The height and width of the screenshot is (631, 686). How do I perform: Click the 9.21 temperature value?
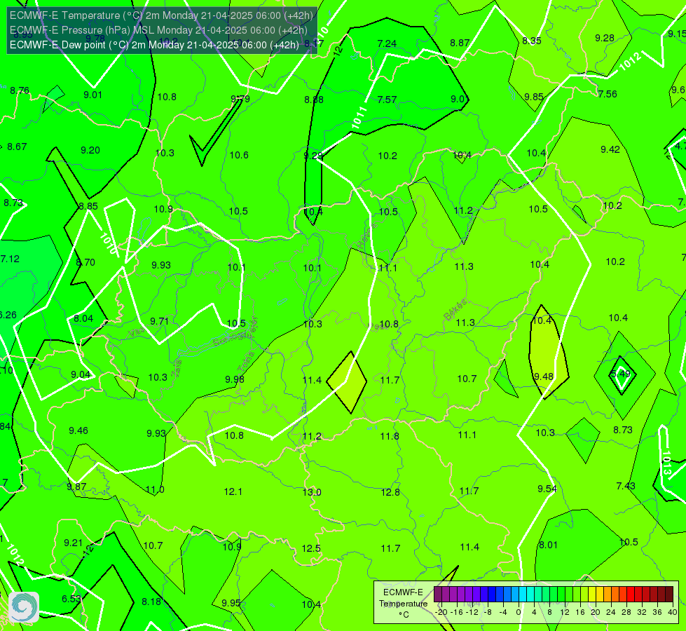pos(73,543)
